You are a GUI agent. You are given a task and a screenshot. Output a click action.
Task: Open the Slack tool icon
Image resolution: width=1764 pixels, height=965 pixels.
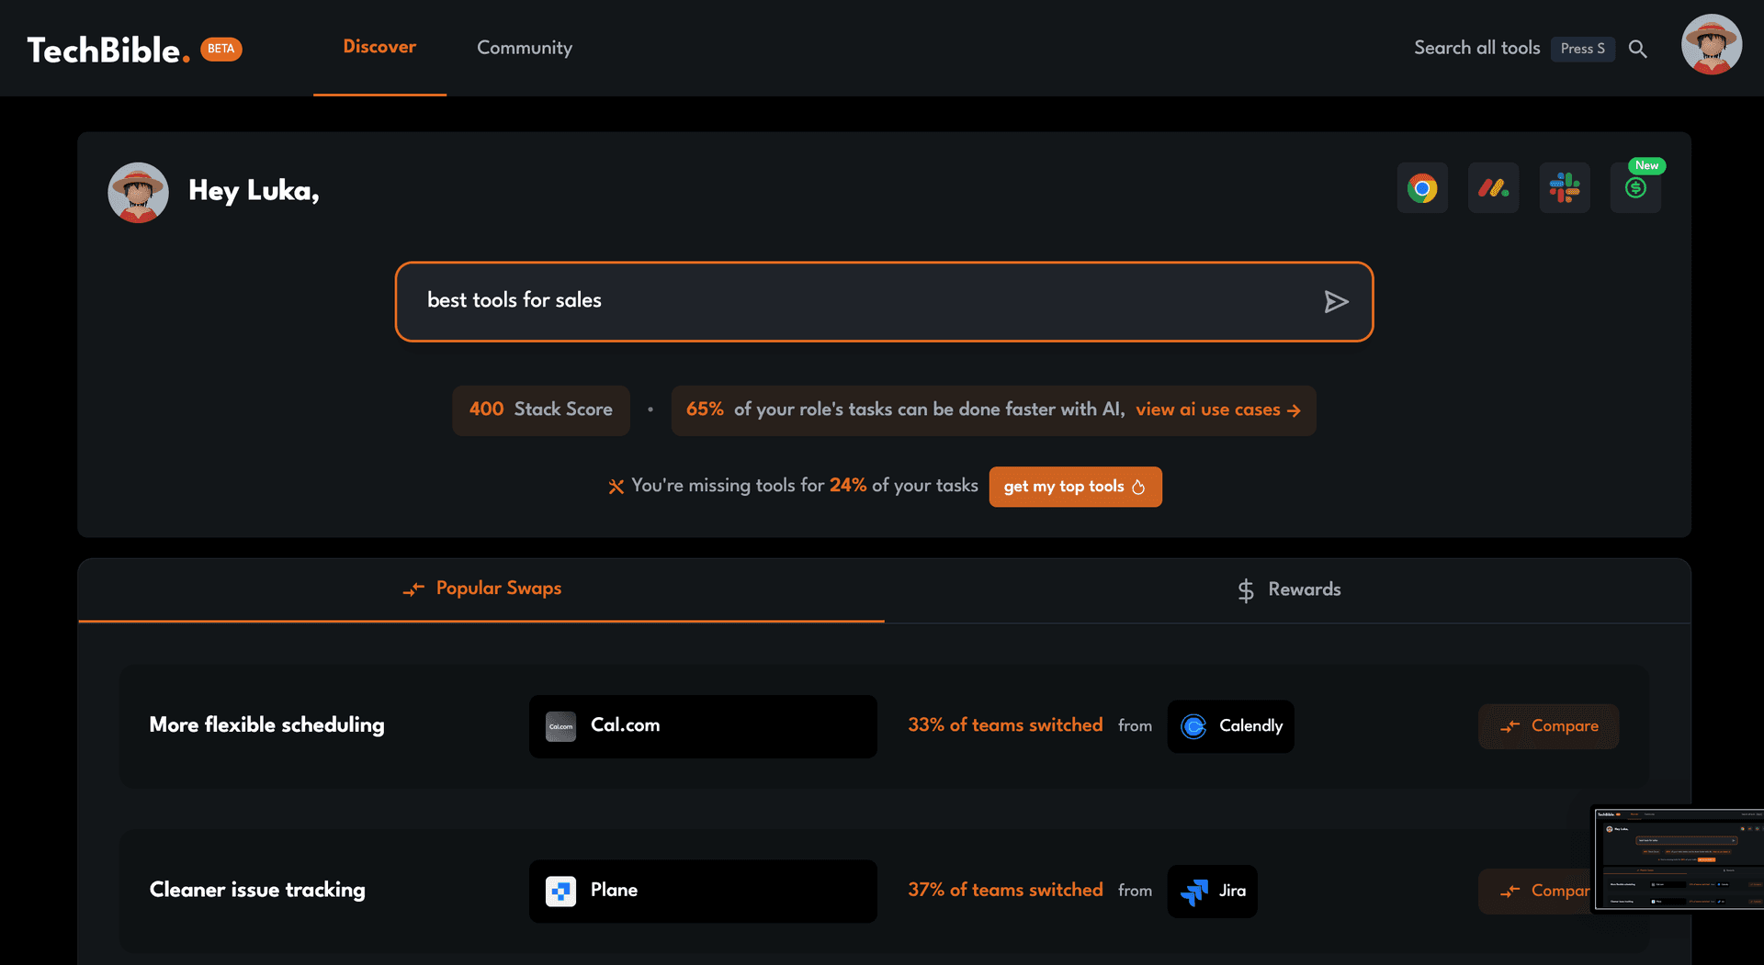point(1565,188)
